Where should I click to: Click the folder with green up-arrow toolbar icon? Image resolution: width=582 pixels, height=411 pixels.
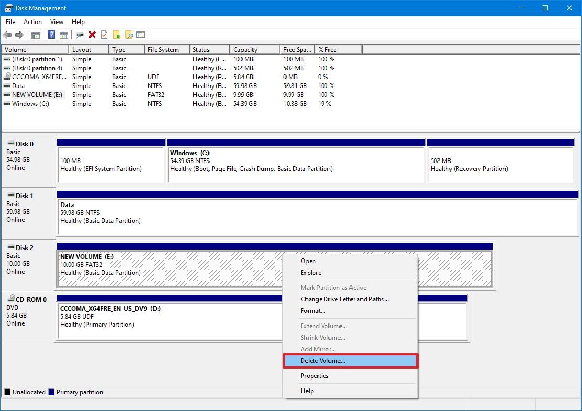click(116, 35)
